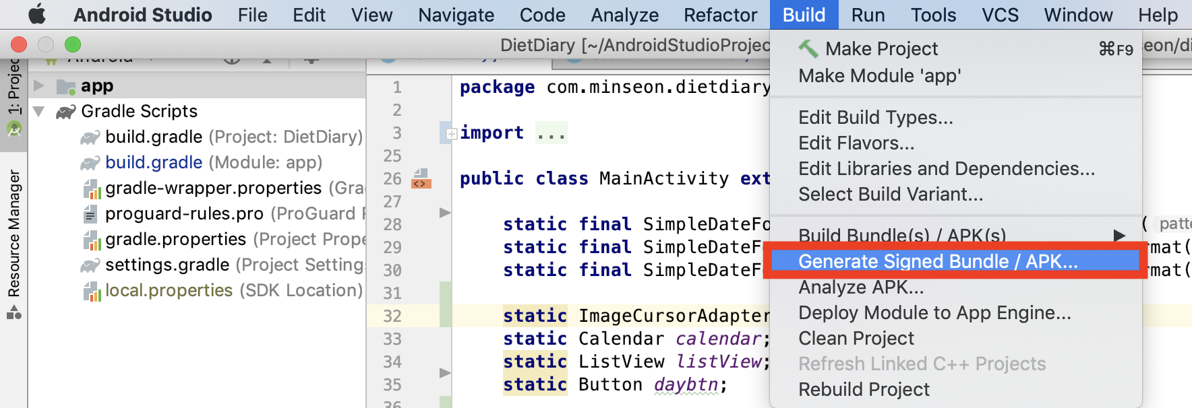Image resolution: width=1192 pixels, height=408 pixels.
Task: Expand Build Bundle(s) / APK(s) submenu arrow
Action: click(1119, 235)
